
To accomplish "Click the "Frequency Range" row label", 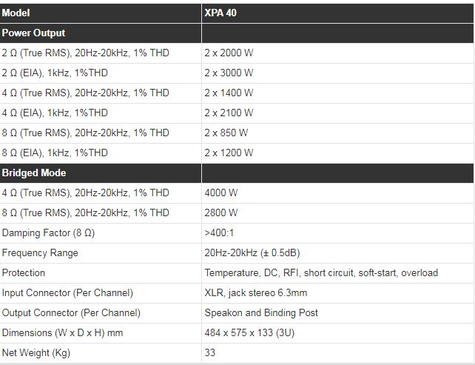I will (x=40, y=253).
